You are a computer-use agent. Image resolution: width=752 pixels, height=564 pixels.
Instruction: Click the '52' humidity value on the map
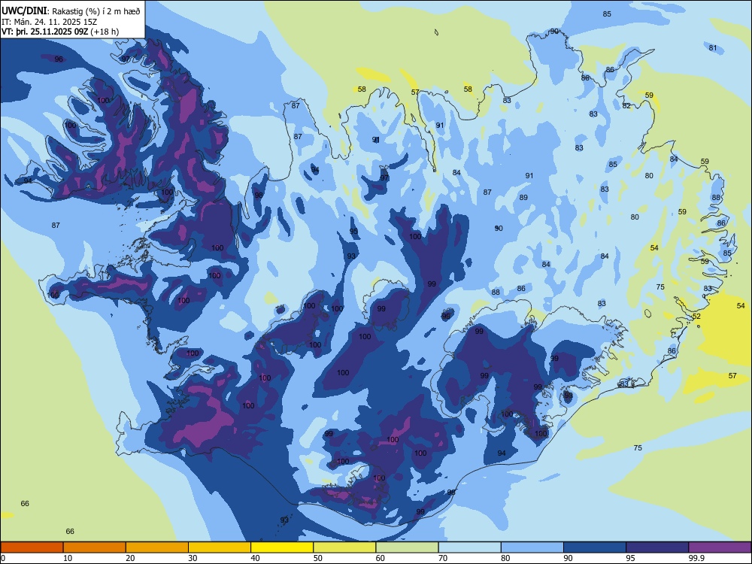(696, 316)
